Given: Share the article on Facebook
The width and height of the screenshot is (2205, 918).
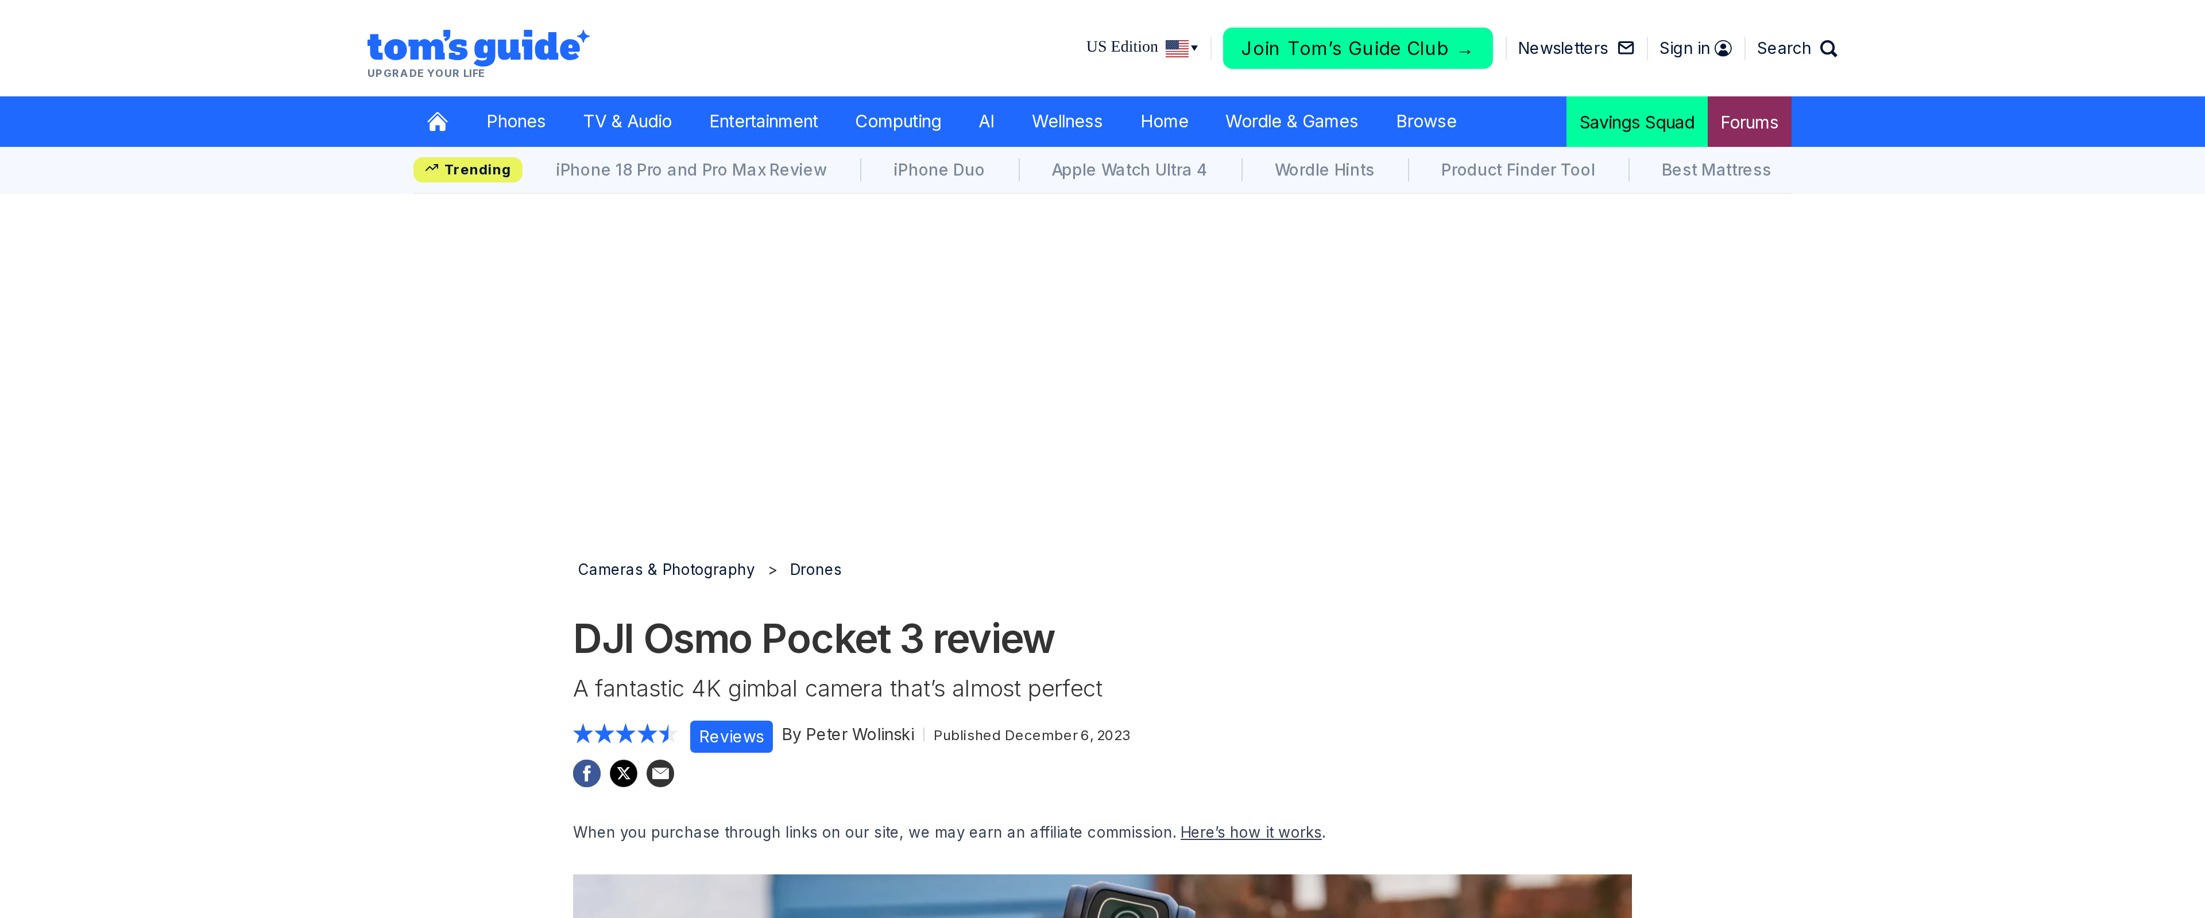Looking at the screenshot, I should click(x=586, y=773).
